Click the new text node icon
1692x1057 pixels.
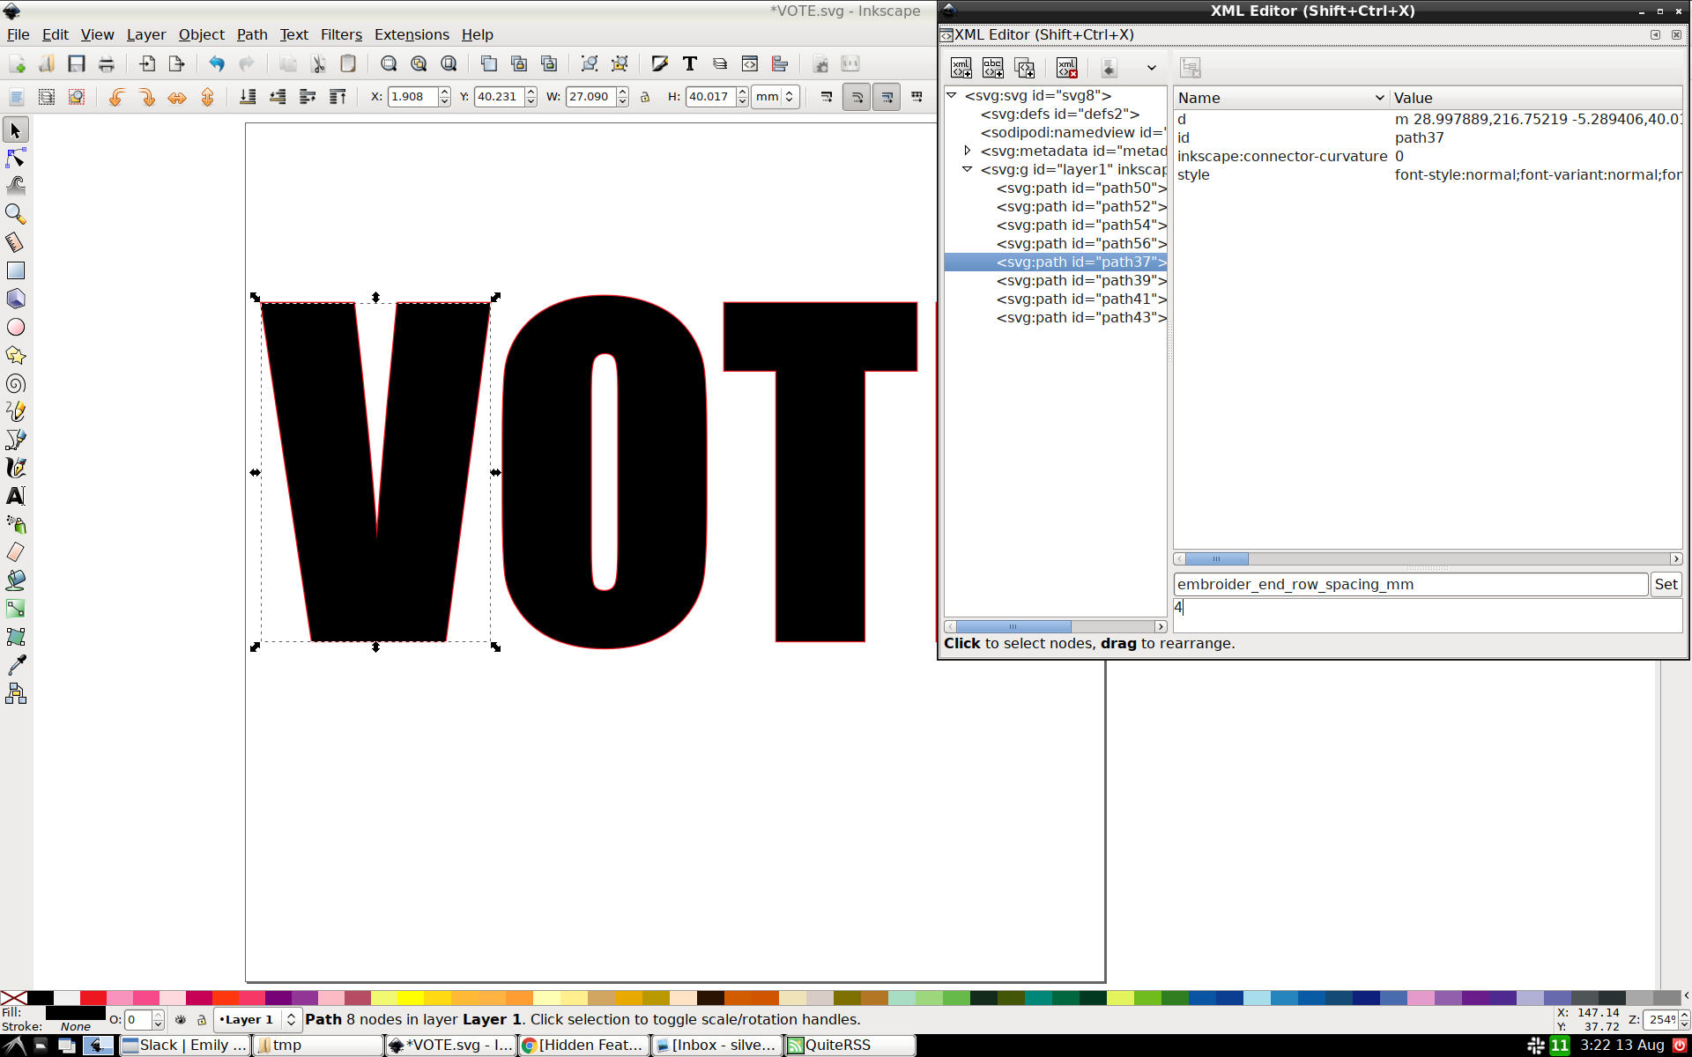coord(993,68)
